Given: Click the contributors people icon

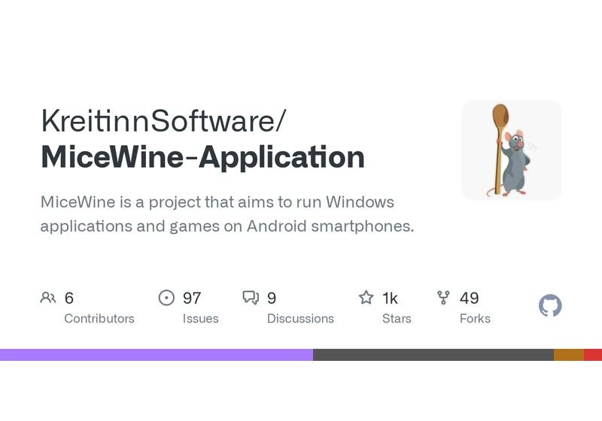Looking at the screenshot, I should (48, 298).
